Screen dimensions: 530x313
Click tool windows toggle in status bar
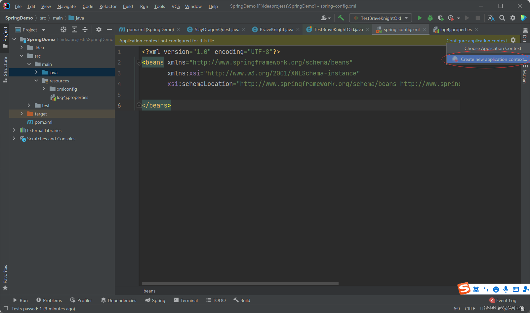(x=5, y=309)
